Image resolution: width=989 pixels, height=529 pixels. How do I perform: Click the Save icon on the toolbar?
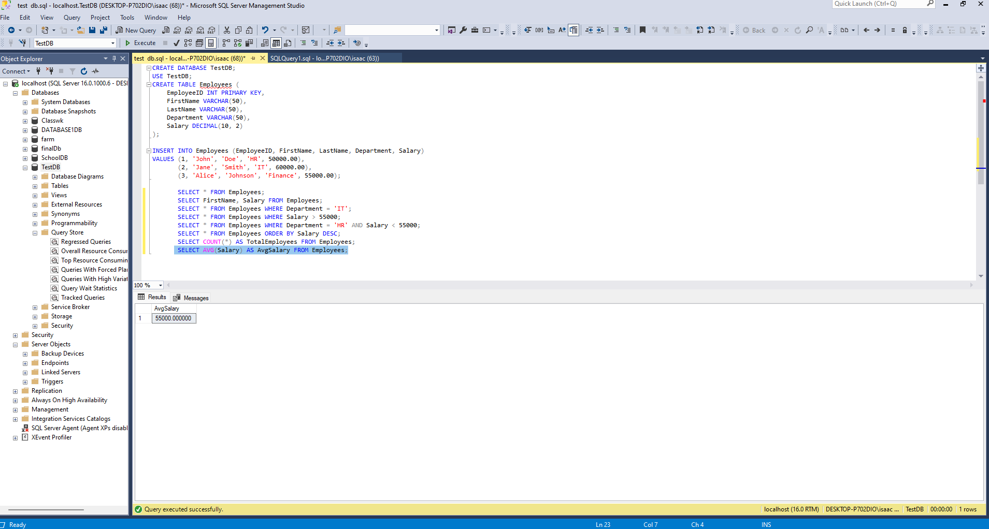91,30
